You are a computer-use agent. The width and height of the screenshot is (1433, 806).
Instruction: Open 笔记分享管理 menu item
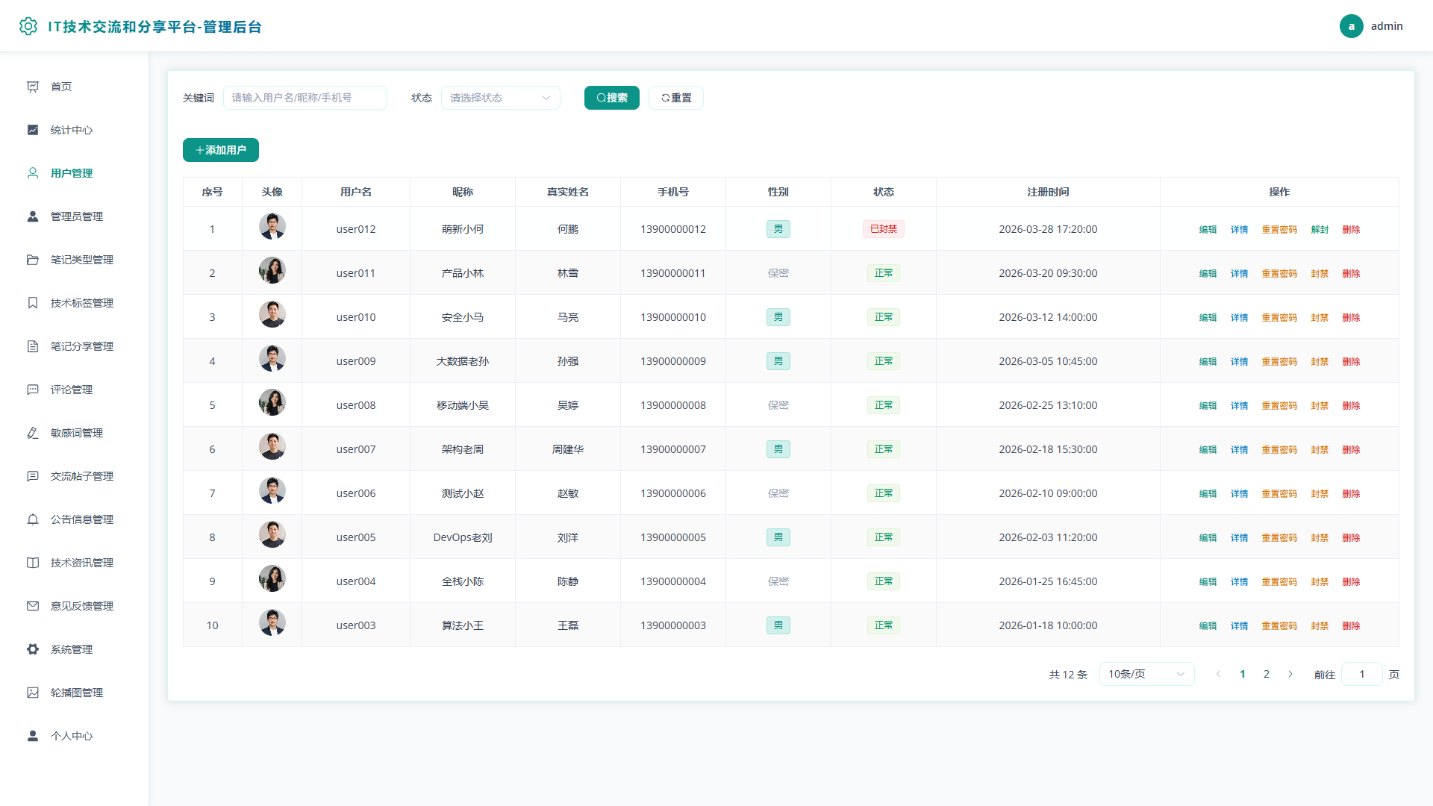(x=75, y=346)
